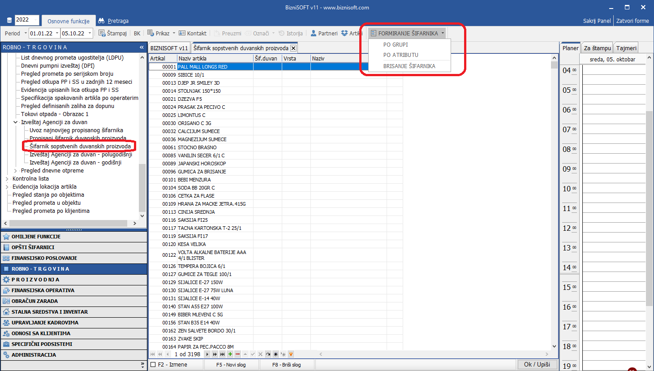Collapse the Izveštaj Agenciji za duvan node
Viewport: 654px width, 371px height.
[x=16, y=122]
